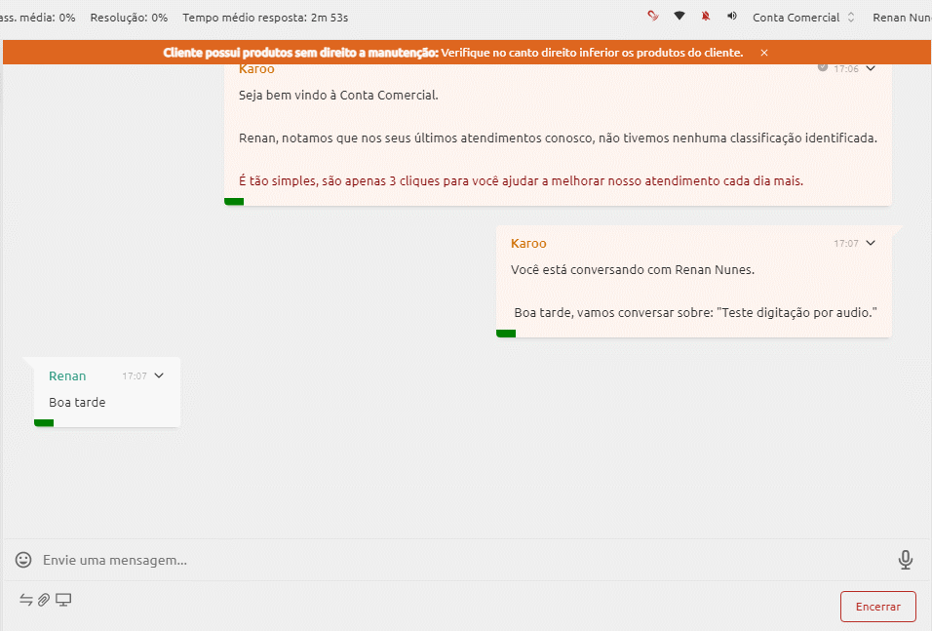Attach a file with the paperclip icon
Viewport: 932px width, 631px height.
click(44, 600)
